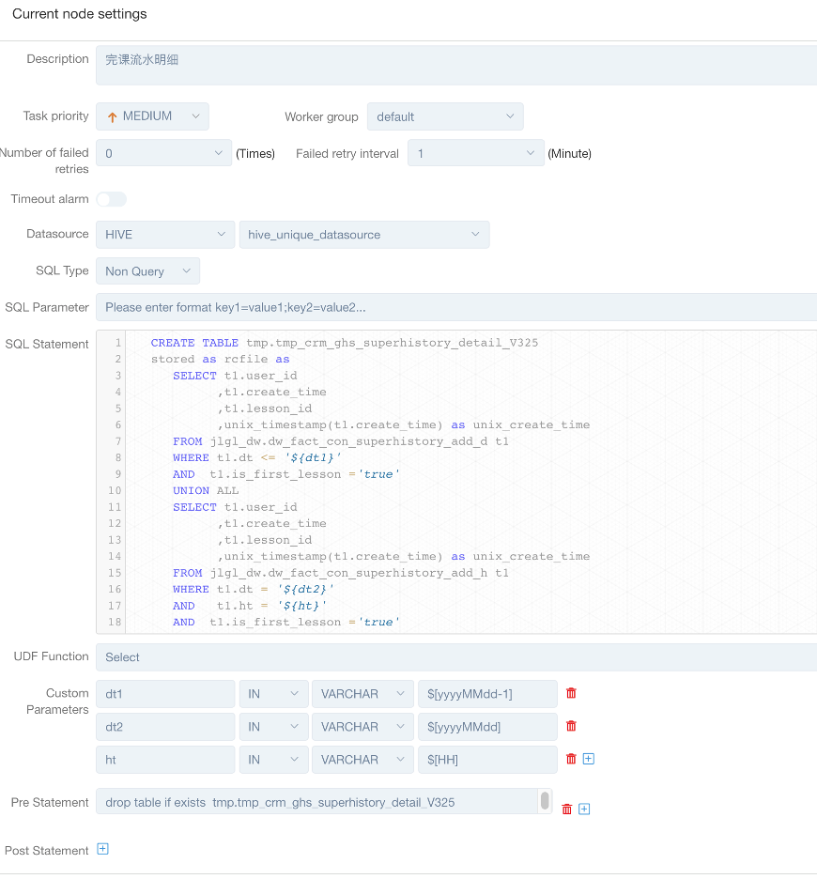
Task: Open the IN direction dropdown for dt1
Action: tap(273, 694)
